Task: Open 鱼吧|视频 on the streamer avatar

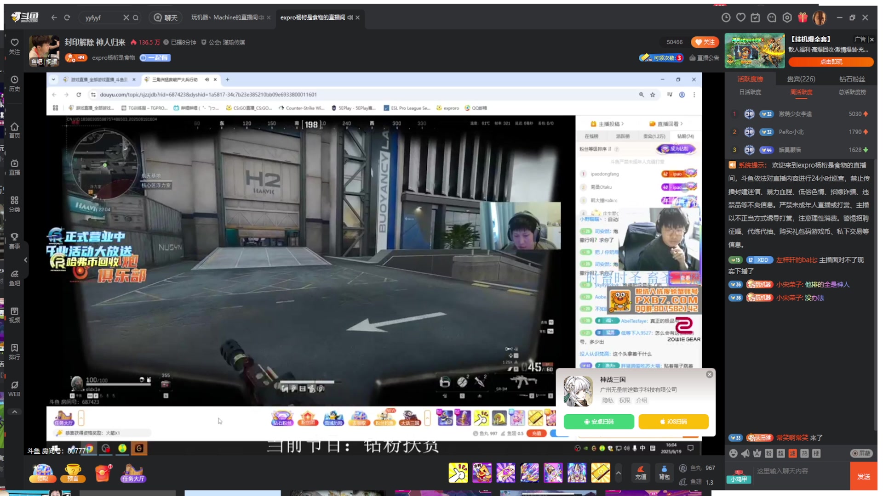Action: click(44, 62)
